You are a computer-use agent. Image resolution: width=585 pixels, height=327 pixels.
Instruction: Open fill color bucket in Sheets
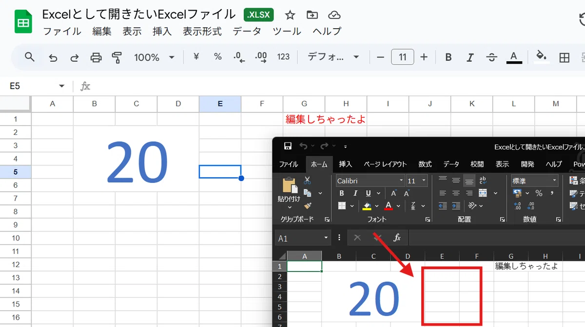[x=541, y=57]
